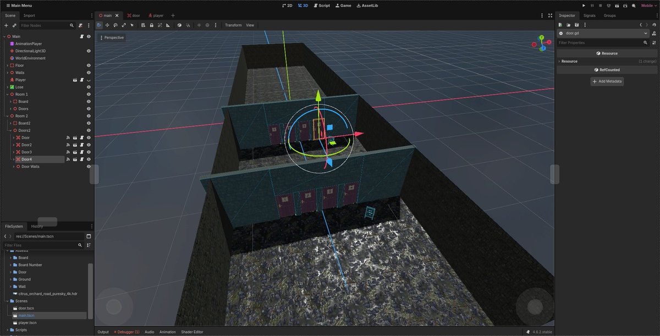Select the Rotate mode tool
Screen dimensions: 660x336
pyautogui.click(x=116, y=25)
